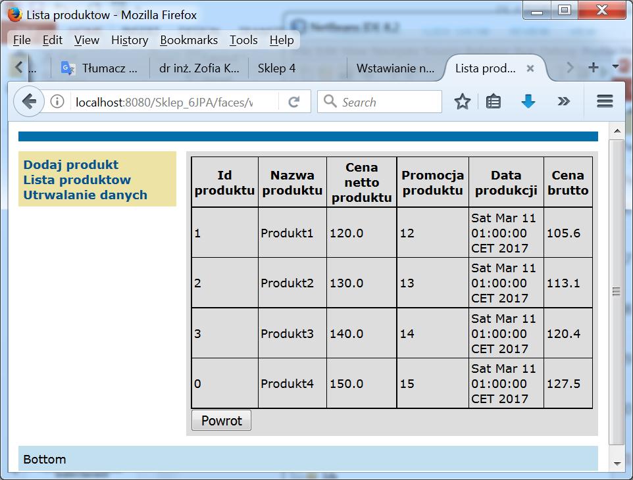This screenshot has width=633, height=480.
Task: Follow the Lista produktow link
Action: [x=77, y=180]
